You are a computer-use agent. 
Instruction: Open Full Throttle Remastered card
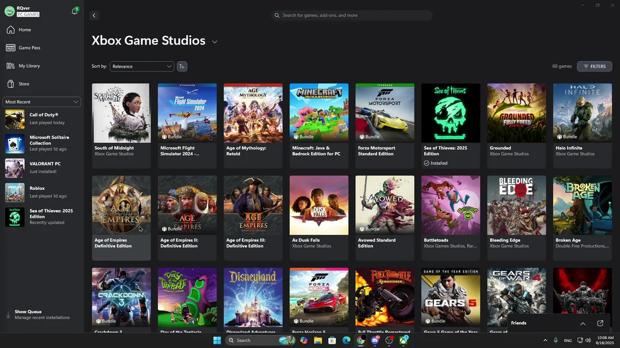pyautogui.click(x=385, y=300)
